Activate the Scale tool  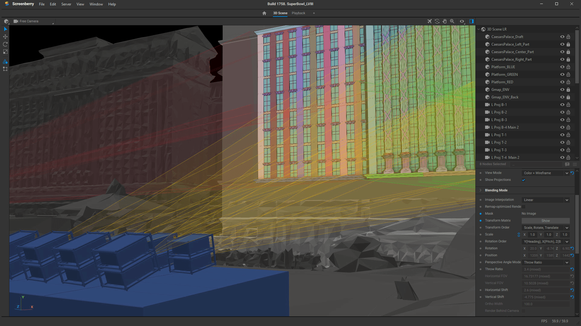pyautogui.click(x=5, y=52)
